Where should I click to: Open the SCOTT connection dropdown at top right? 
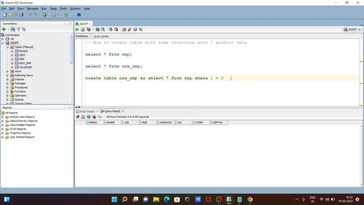pyautogui.click(x=352, y=30)
